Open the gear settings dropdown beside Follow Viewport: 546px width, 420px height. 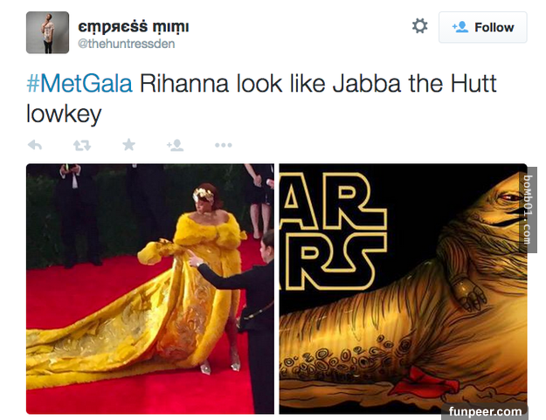point(419,26)
